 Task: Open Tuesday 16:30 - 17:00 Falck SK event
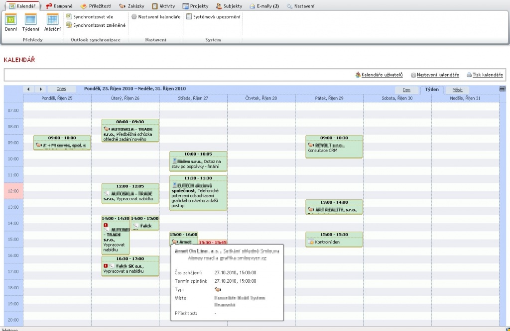point(130,266)
